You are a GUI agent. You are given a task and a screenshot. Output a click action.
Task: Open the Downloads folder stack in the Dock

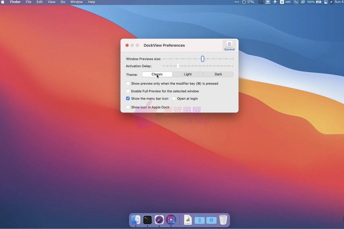(x=211, y=220)
